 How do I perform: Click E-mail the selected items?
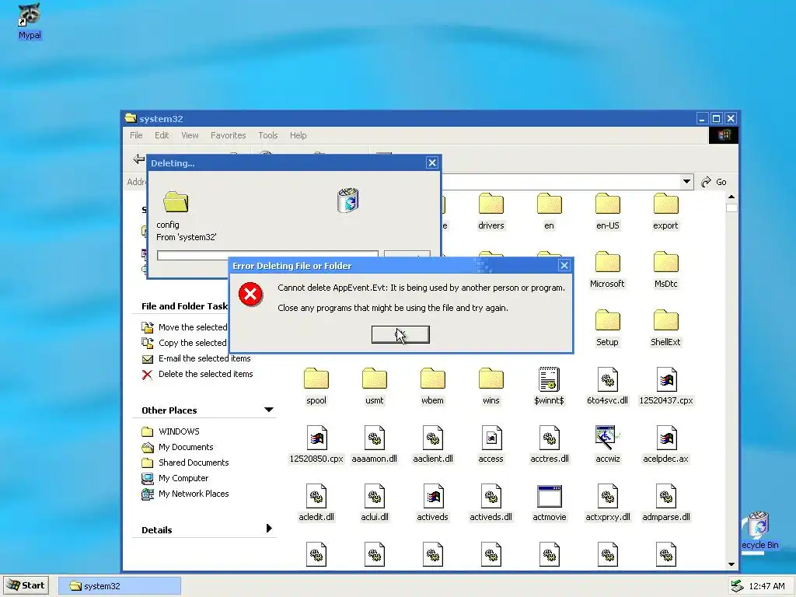click(196, 358)
